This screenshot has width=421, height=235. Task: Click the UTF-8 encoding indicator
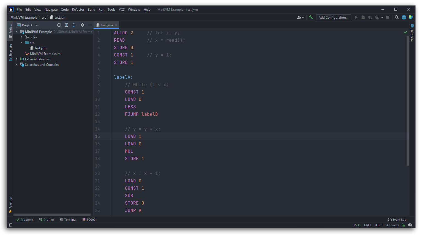coord(379,225)
